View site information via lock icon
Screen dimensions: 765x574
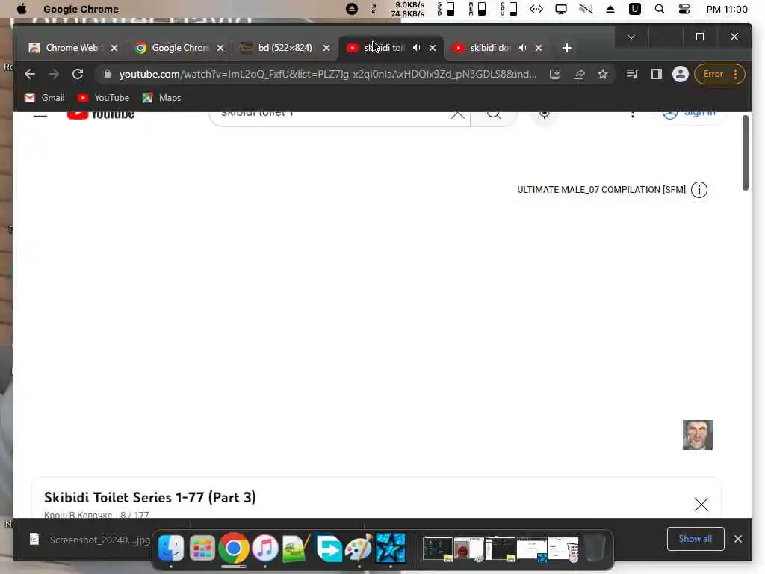pos(108,74)
